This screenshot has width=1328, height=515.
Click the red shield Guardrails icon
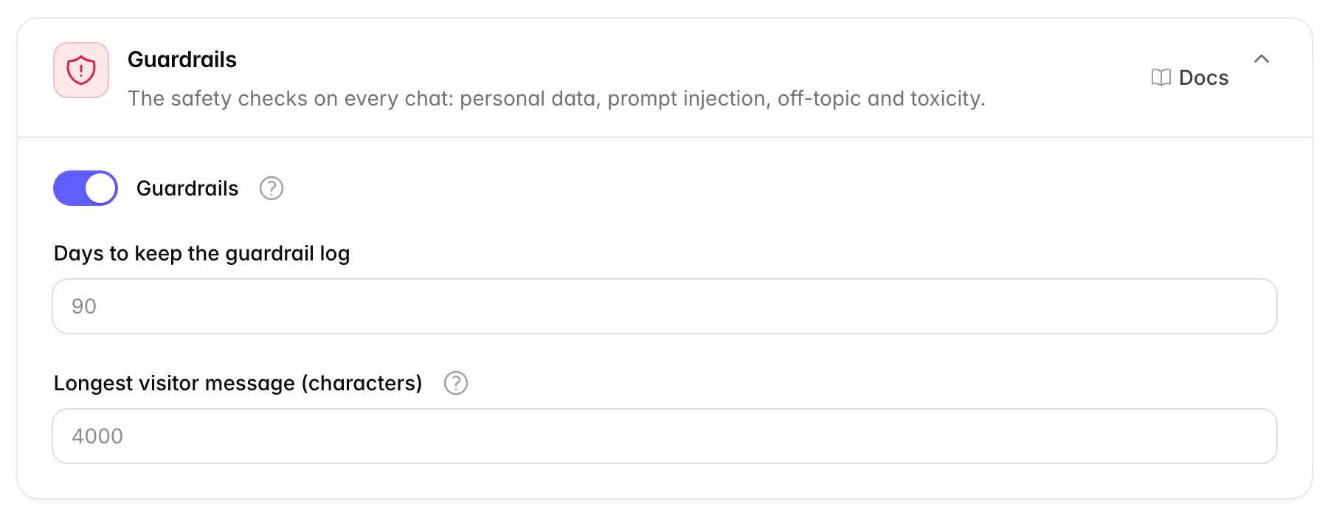(x=81, y=70)
